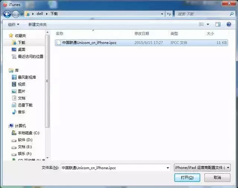The image size is (238, 188).
Task: Toggle the preview pane icon
Action: [x=218, y=24]
